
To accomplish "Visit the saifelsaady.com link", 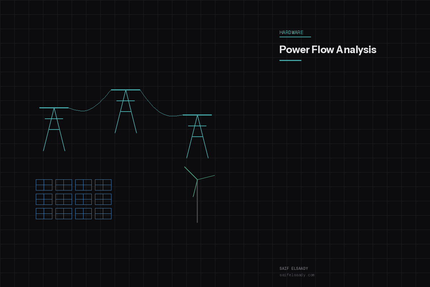I will pos(297,275).
